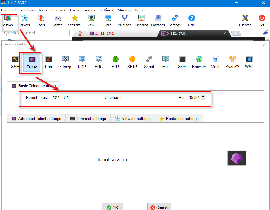Select the Shell session type

tap(182, 62)
